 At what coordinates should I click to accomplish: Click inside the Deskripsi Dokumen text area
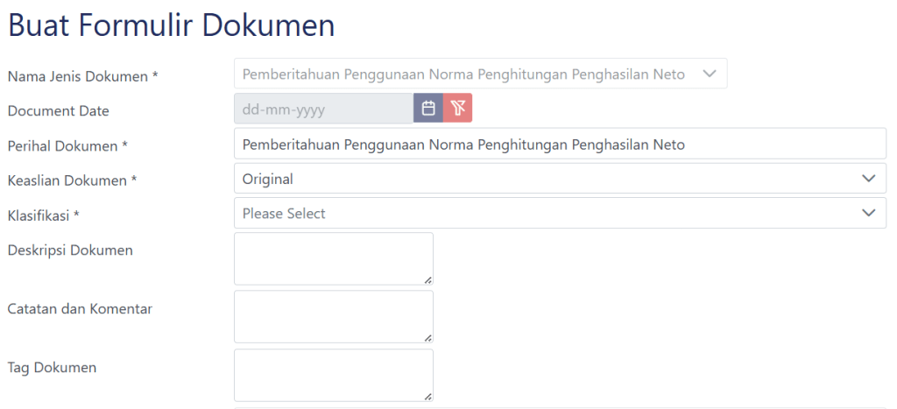(333, 257)
